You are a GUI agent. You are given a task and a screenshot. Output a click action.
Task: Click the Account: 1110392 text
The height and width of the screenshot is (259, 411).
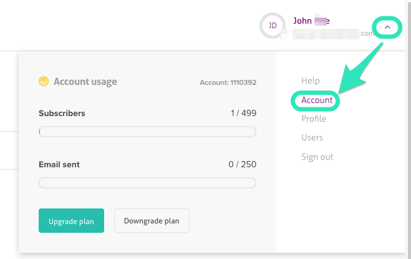point(228,82)
